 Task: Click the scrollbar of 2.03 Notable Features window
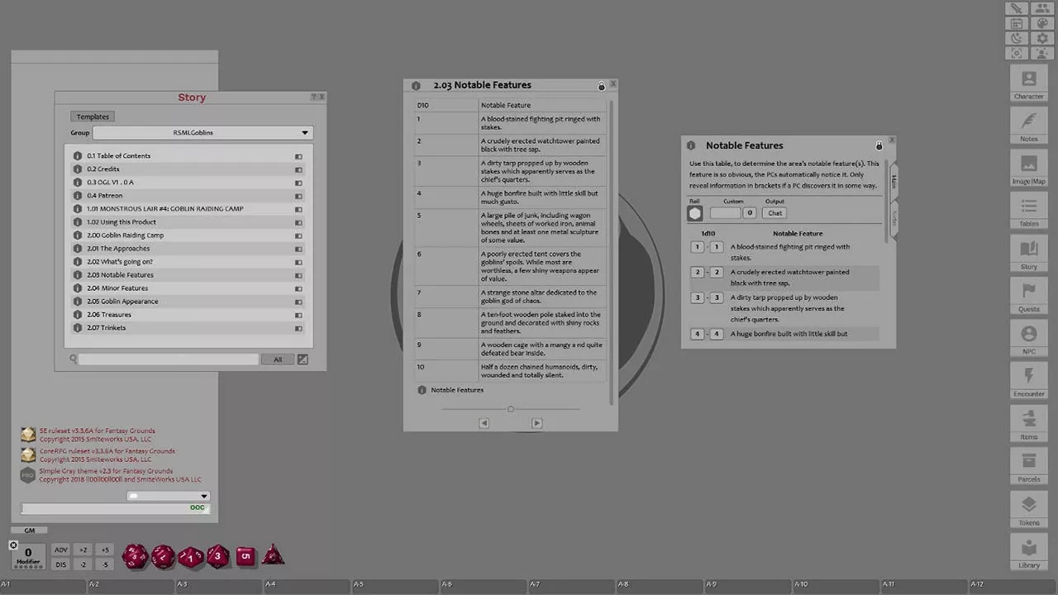point(612,252)
